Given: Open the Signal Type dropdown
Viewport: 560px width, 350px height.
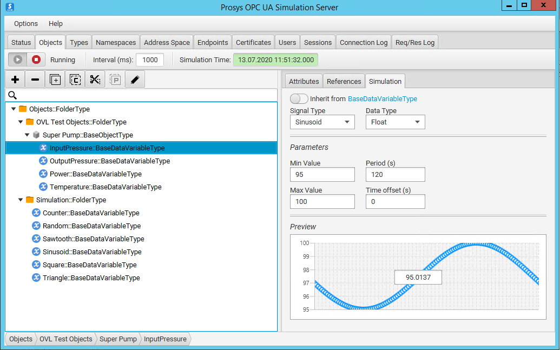Looking at the screenshot, I should coord(322,122).
